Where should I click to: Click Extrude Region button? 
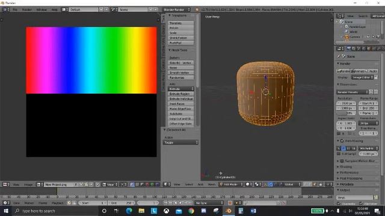[x=181, y=94]
